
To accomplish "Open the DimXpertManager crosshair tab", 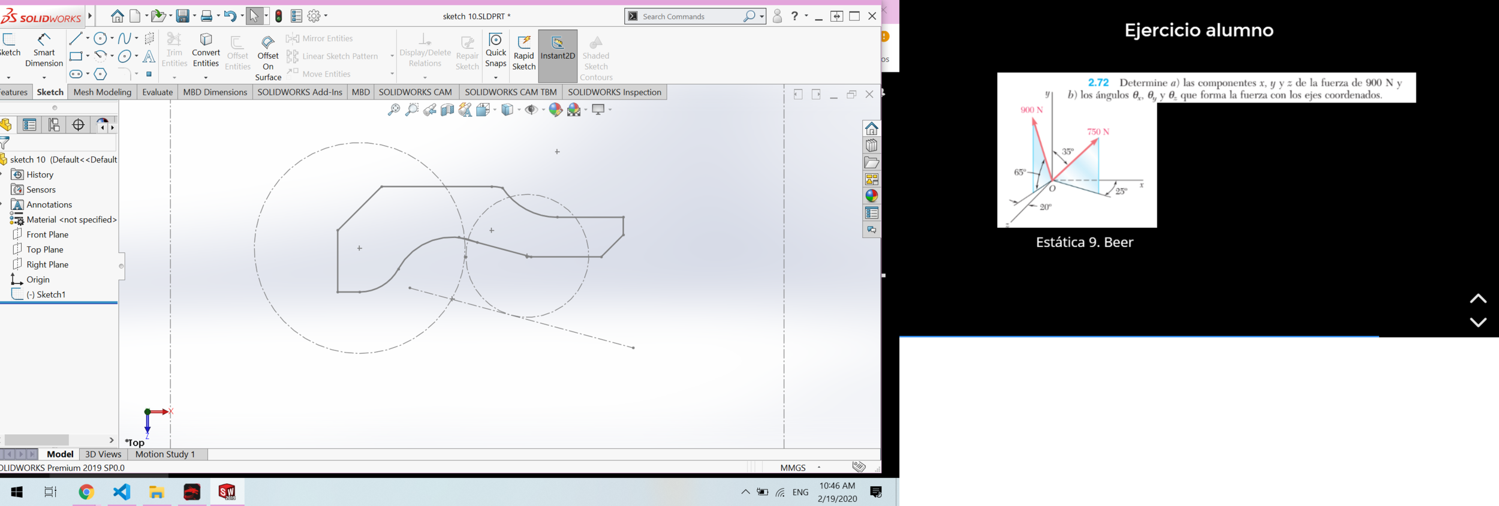I will (x=78, y=125).
